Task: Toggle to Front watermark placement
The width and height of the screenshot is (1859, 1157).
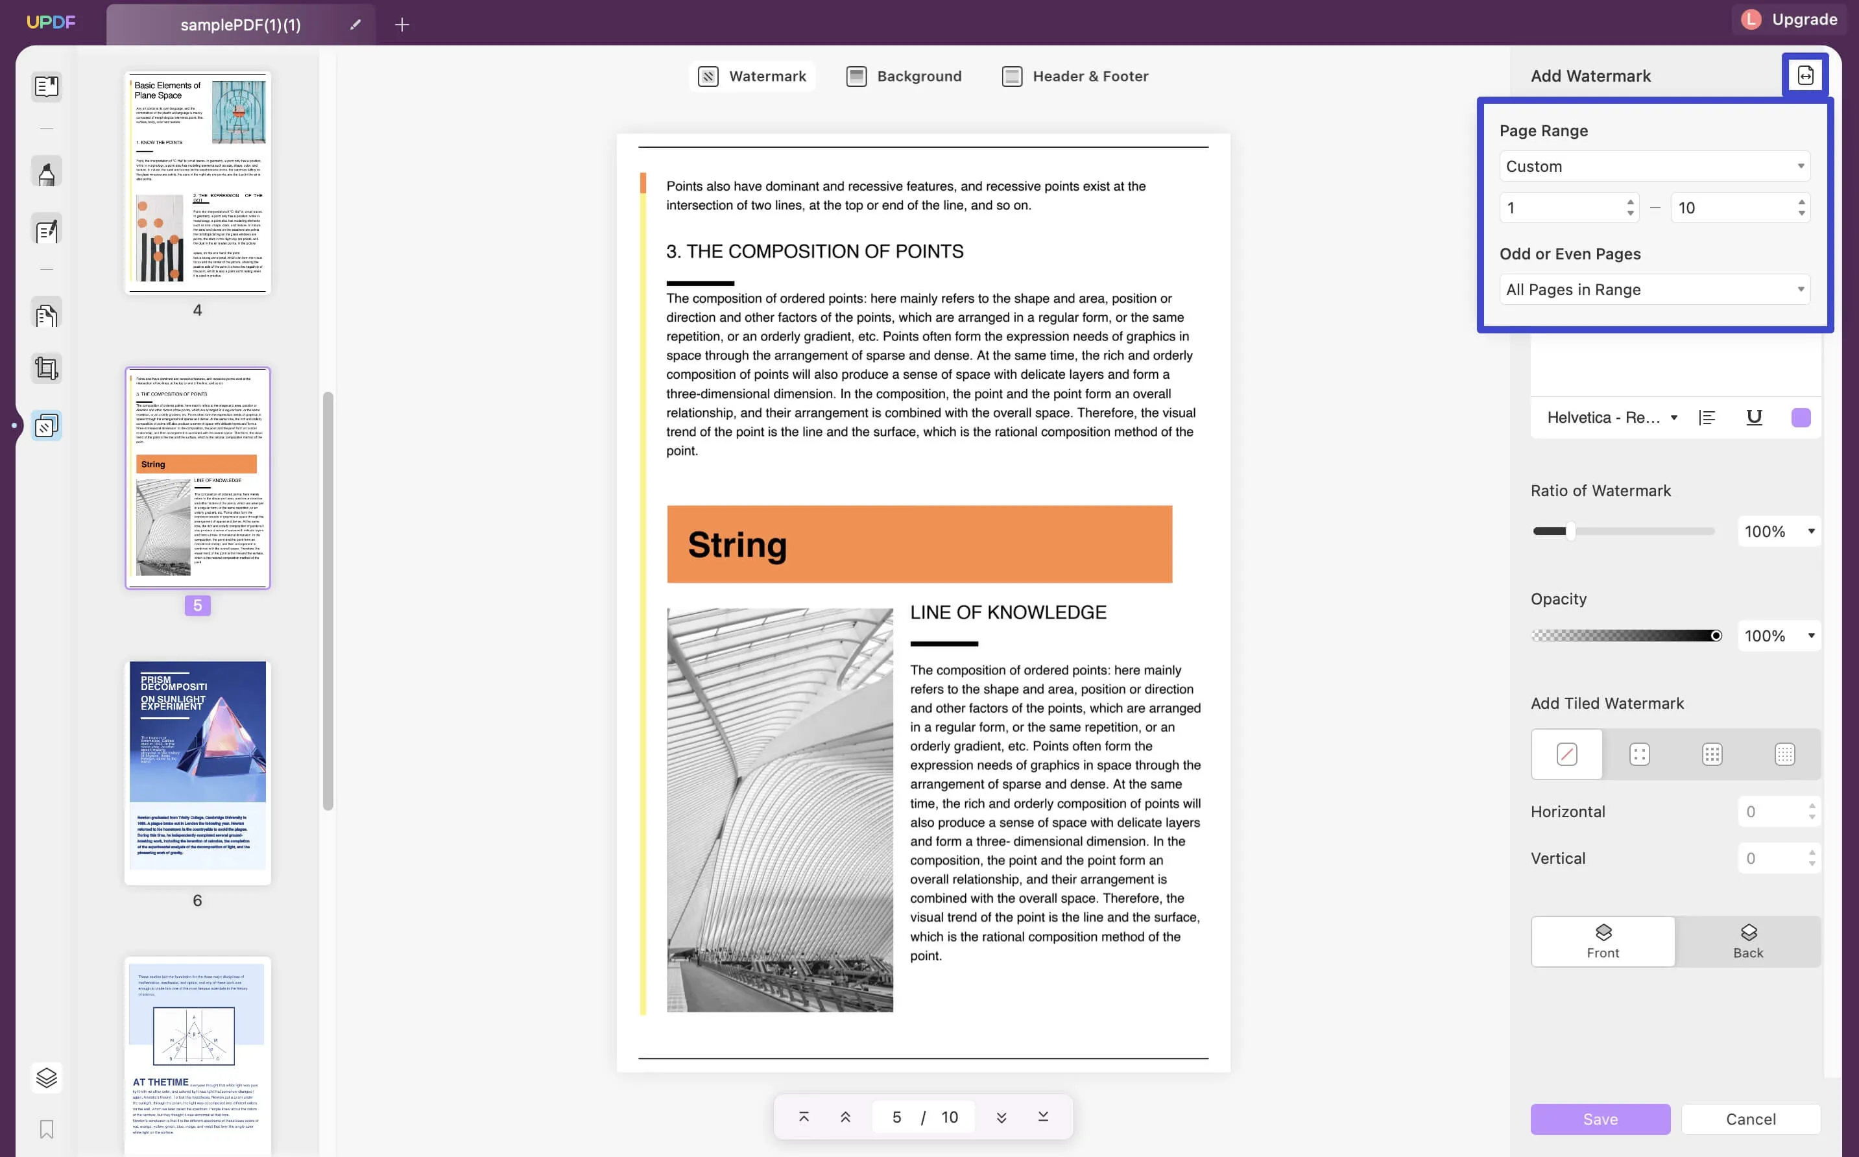Action: [1600, 941]
